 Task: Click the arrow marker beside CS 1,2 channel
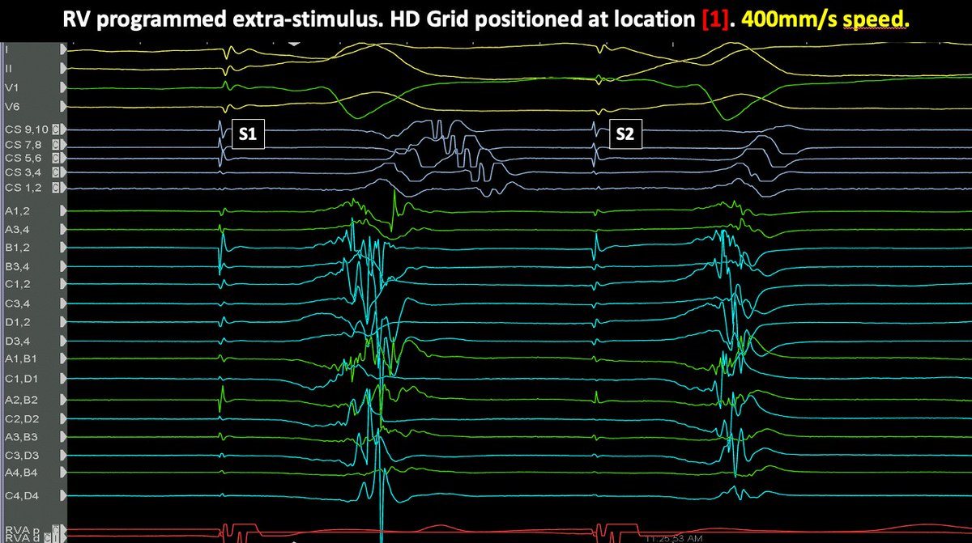[x=63, y=188]
